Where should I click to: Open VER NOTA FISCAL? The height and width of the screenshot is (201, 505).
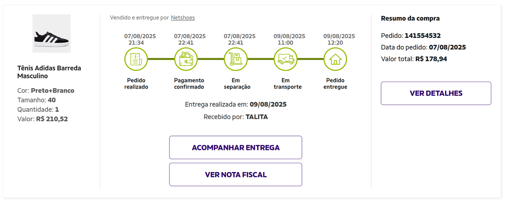pyautogui.click(x=236, y=174)
